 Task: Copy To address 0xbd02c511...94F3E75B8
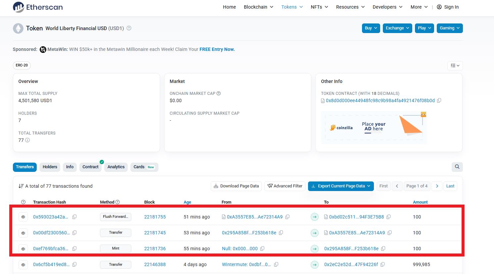tap(389, 217)
